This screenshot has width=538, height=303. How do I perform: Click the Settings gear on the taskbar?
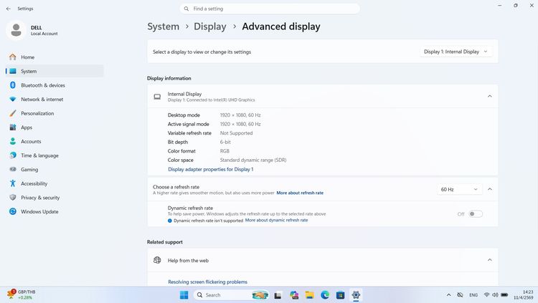pyautogui.click(x=356, y=295)
